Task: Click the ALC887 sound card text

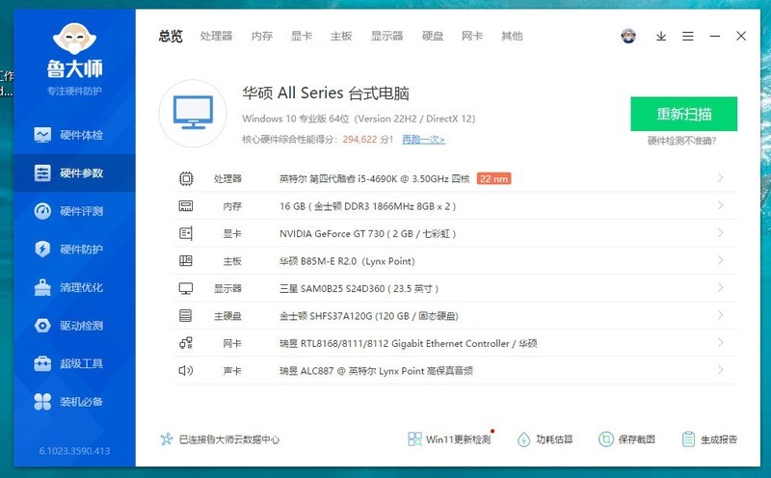Action: pyautogui.click(x=376, y=371)
